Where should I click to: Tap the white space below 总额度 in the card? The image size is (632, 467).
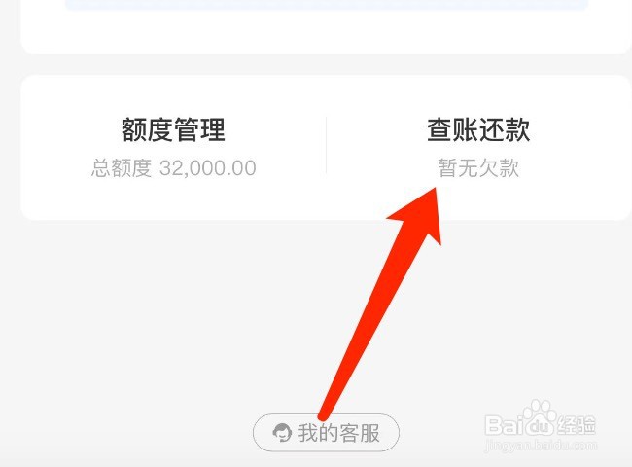(x=173, y=199)
